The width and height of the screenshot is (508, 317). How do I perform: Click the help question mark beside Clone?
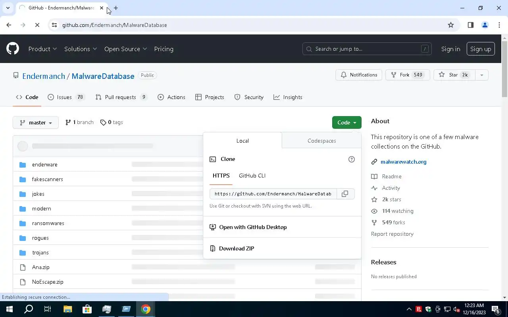(351, 159)
